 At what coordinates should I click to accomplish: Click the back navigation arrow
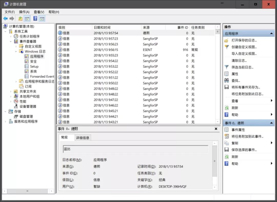point(5,18)
